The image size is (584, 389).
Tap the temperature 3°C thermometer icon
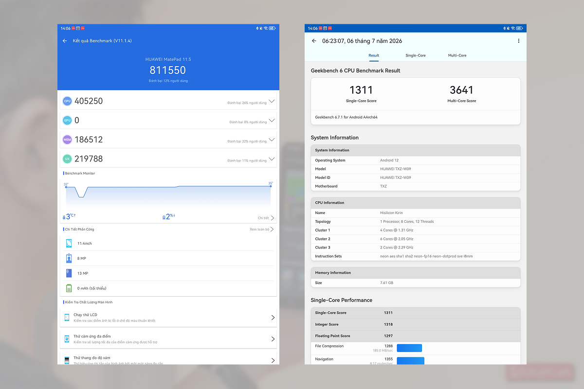[64, 217]
